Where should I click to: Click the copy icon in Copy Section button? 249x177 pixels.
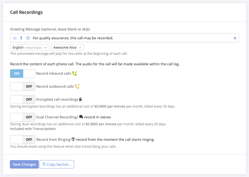(44, 164)
